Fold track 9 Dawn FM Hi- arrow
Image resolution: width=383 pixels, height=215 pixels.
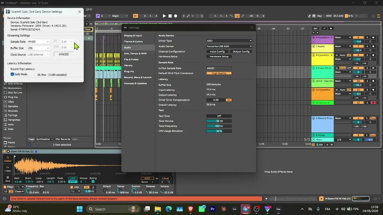tap(314, 68)
